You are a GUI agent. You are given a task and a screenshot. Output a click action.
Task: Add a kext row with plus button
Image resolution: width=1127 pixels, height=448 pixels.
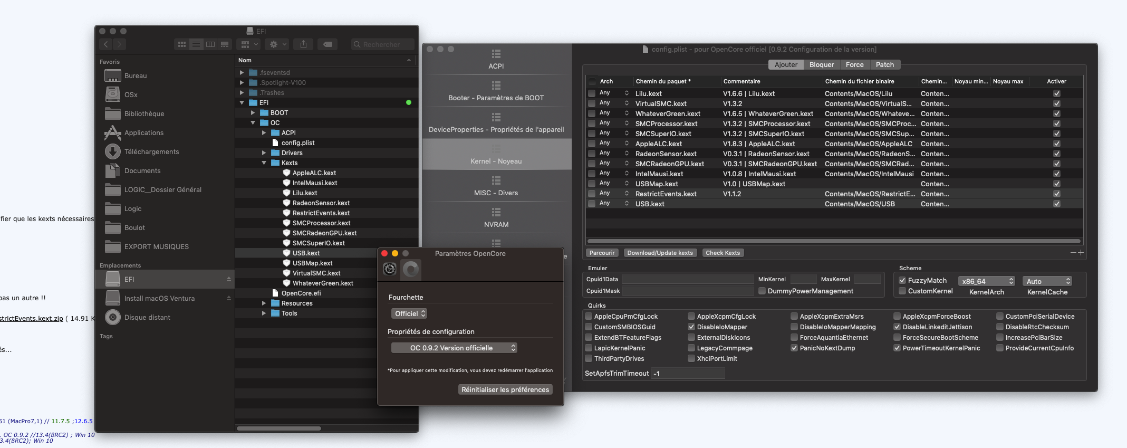point(1081,253)
